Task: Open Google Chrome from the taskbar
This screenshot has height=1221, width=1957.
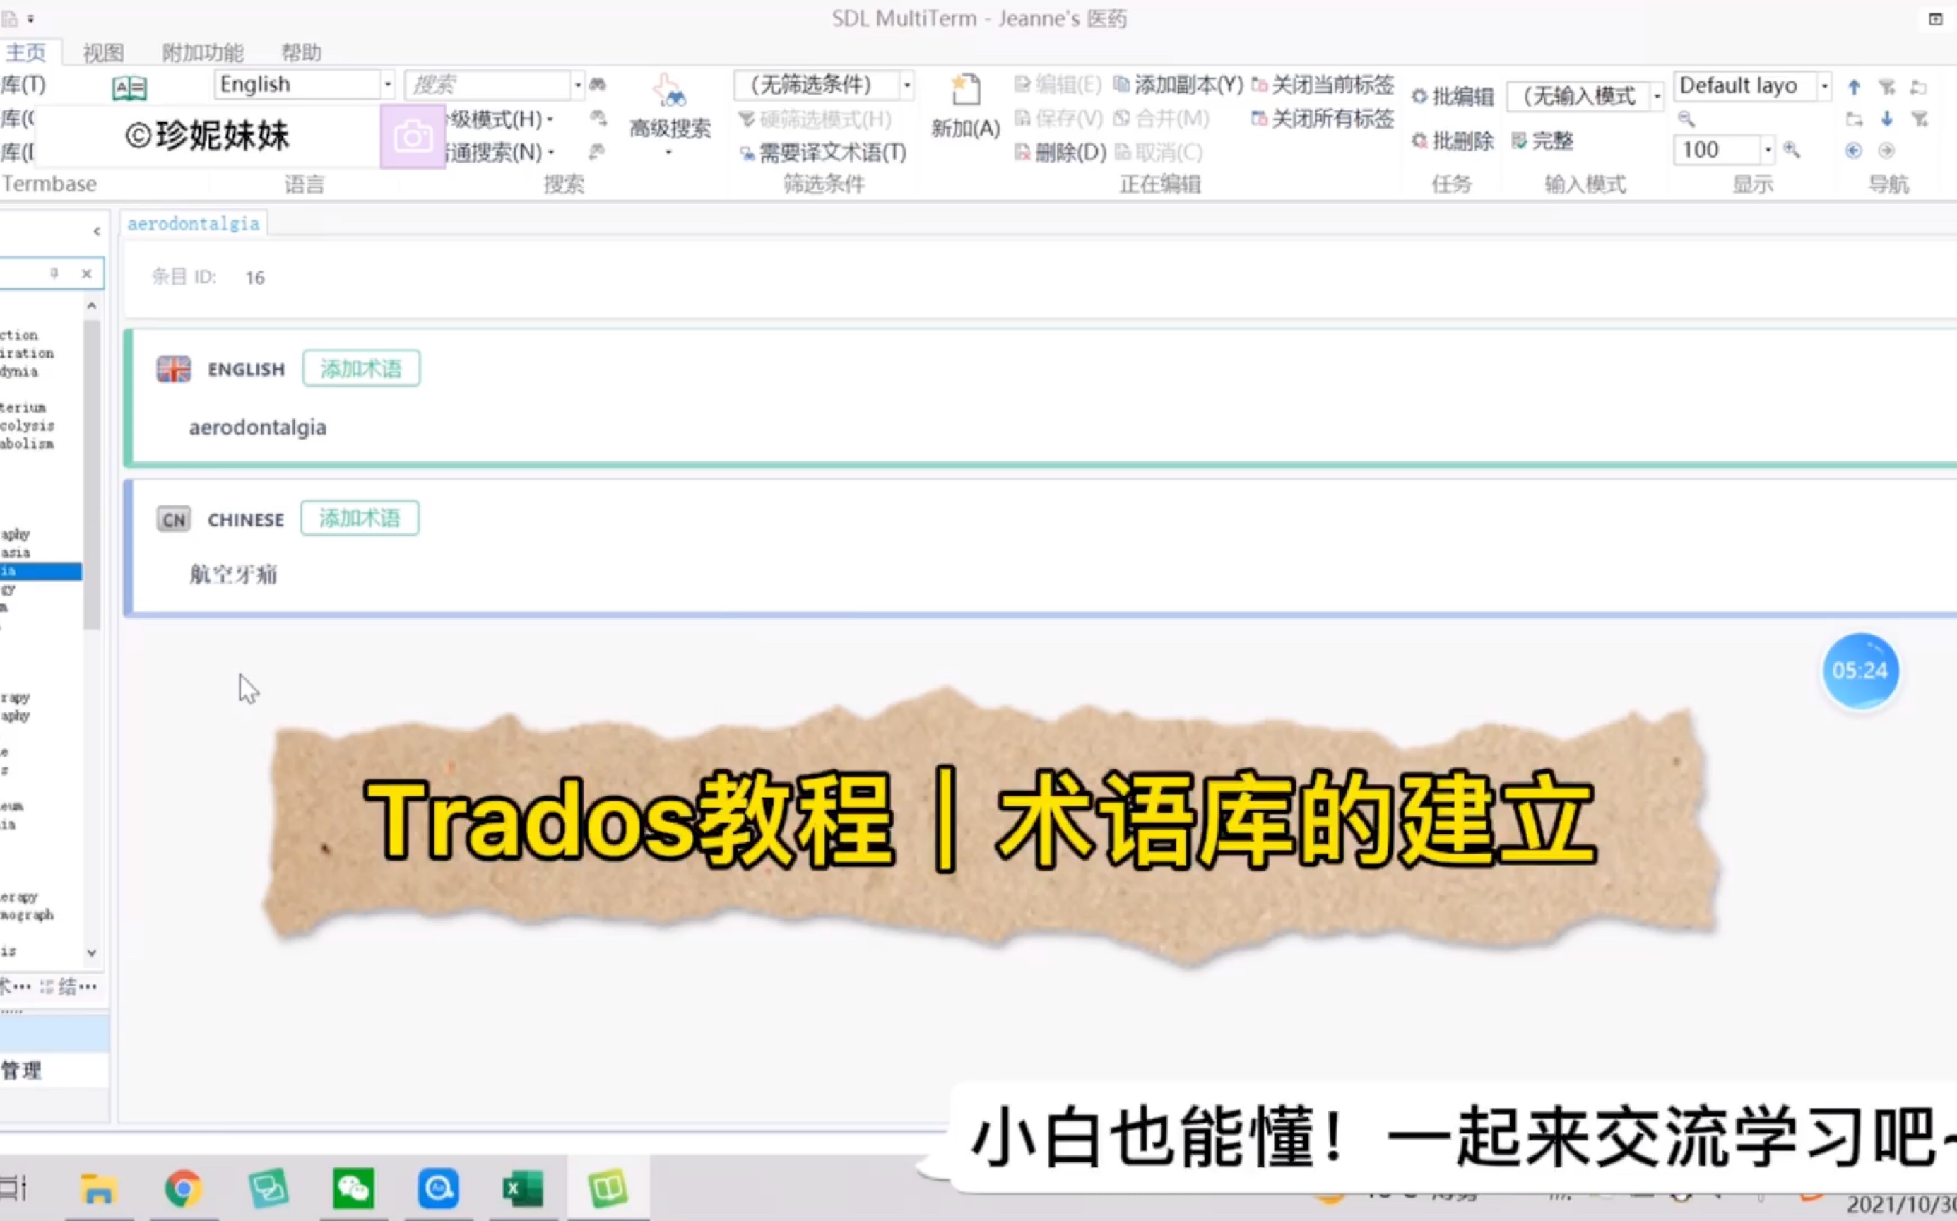Action: pos(183,1188)
